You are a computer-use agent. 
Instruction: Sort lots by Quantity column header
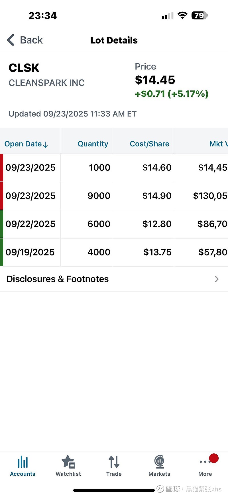point(93,144)
